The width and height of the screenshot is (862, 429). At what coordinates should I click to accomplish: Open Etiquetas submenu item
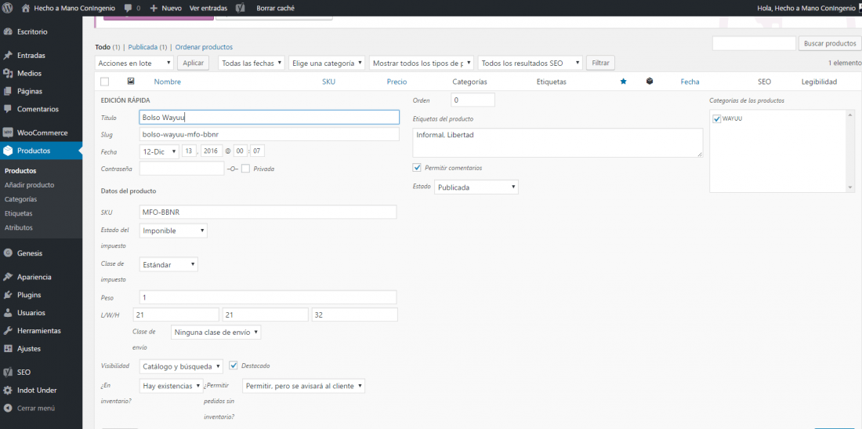pyautogui.click(x=19, y=213)
